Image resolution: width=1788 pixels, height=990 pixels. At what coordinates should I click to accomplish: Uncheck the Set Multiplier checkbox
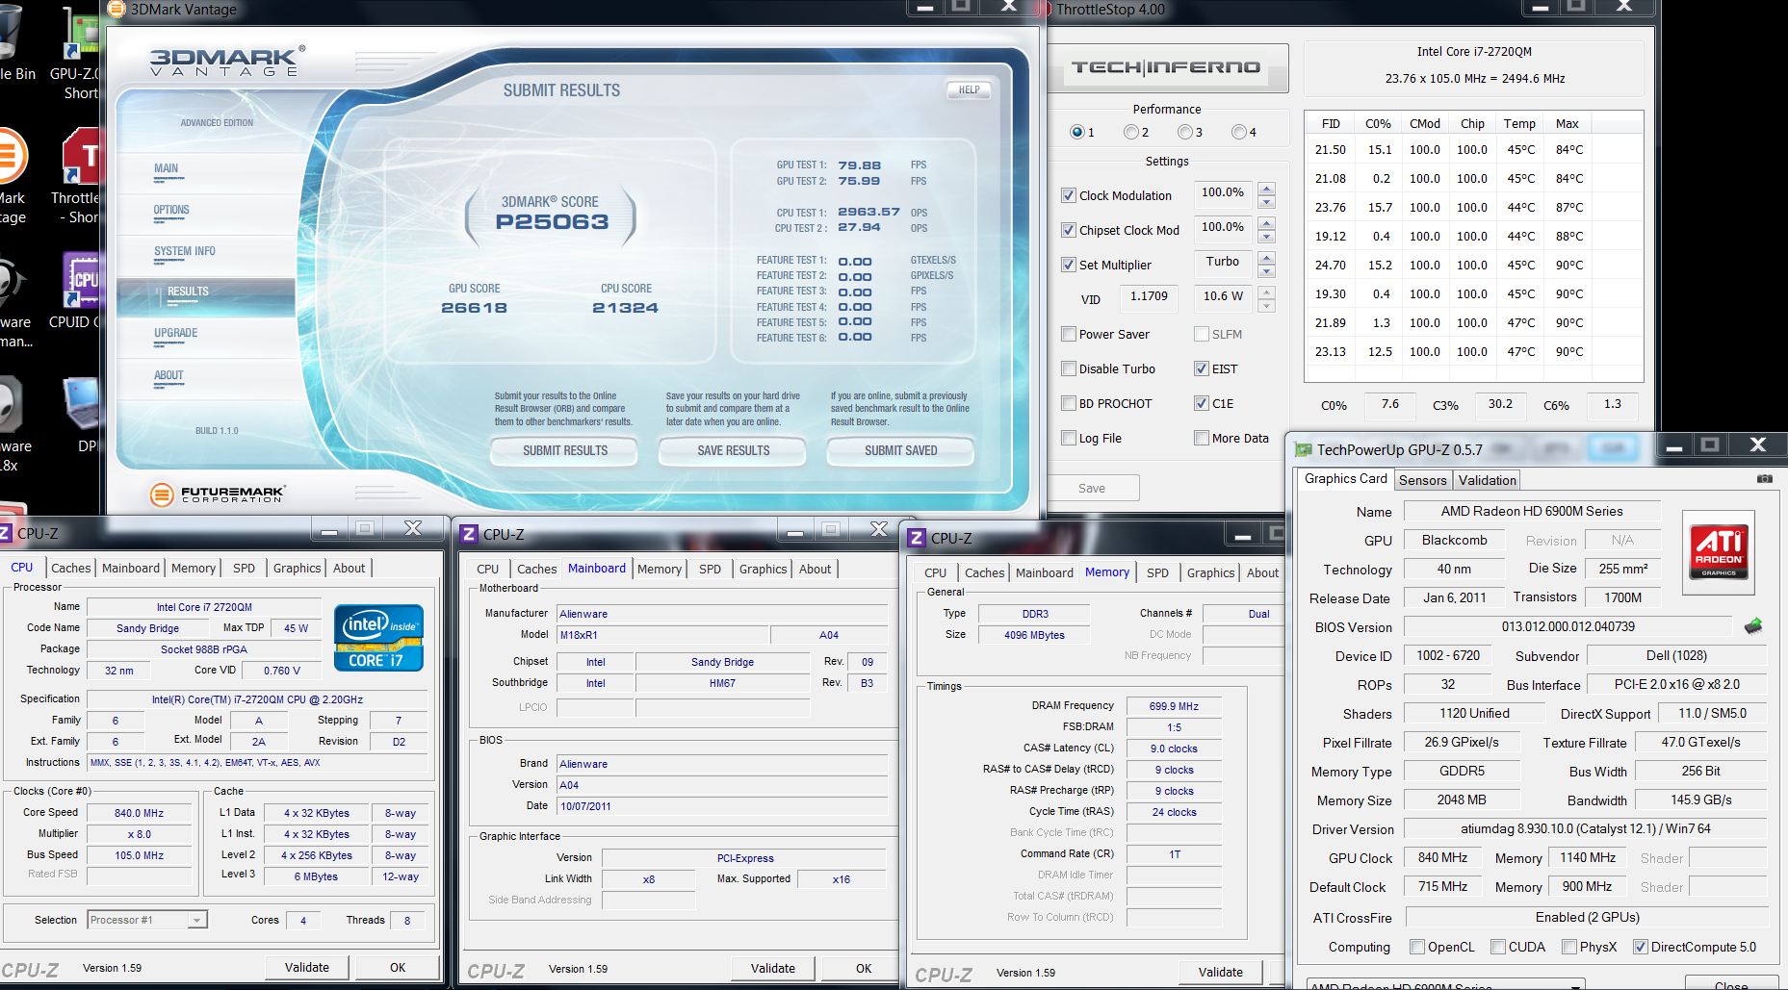click(1069, 265)
